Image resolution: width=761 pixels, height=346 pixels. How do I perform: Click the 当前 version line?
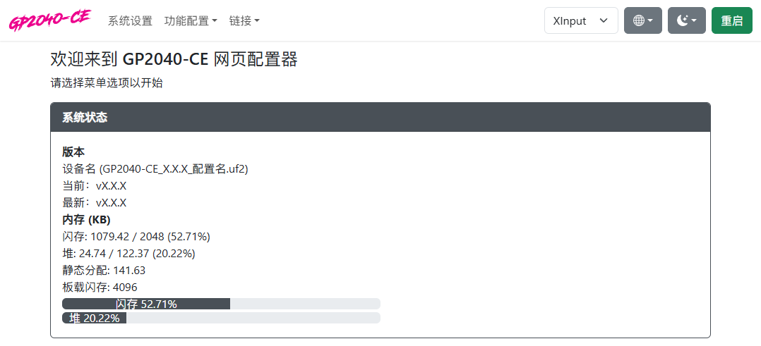pyautogui.click(x=95, y=185)
